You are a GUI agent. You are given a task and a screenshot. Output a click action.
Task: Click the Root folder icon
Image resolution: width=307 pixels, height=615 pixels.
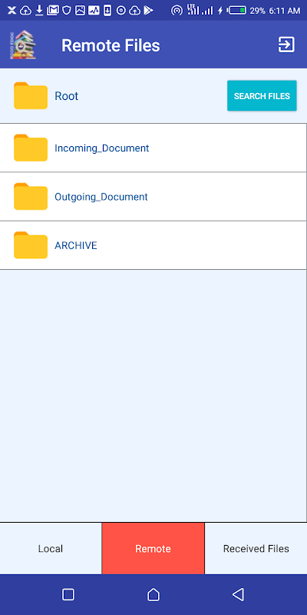[x=31, y=95]
